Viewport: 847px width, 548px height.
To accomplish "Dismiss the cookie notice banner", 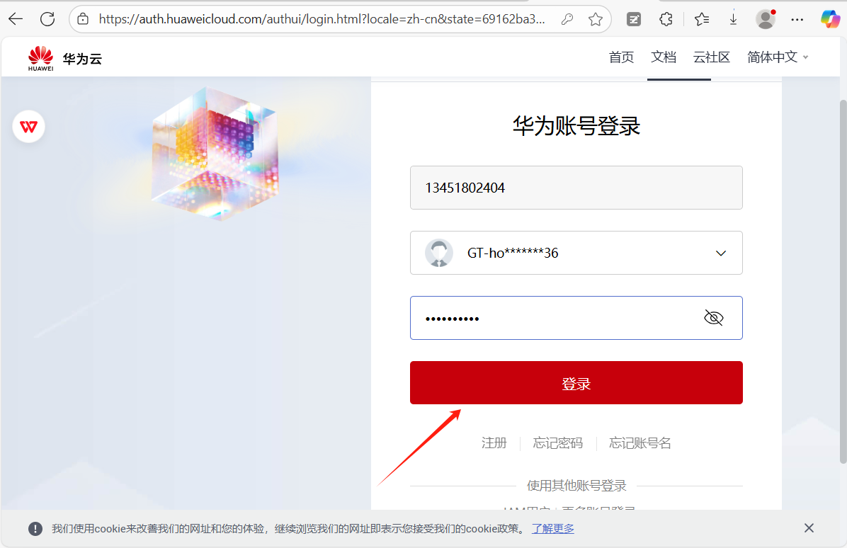I will (809, 528).
